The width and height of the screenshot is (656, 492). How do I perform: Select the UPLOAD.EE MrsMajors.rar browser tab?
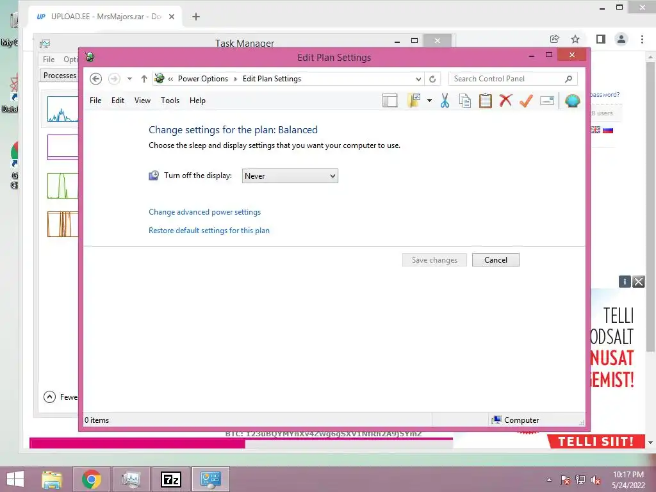104,17
